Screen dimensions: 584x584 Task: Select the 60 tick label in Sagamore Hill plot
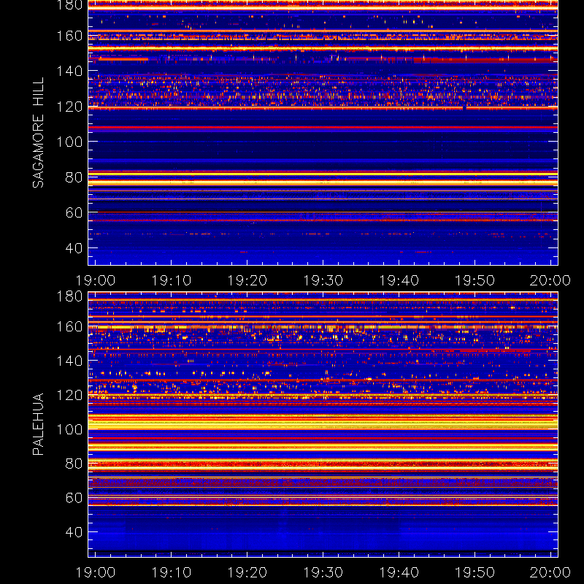tap(74, 212)
